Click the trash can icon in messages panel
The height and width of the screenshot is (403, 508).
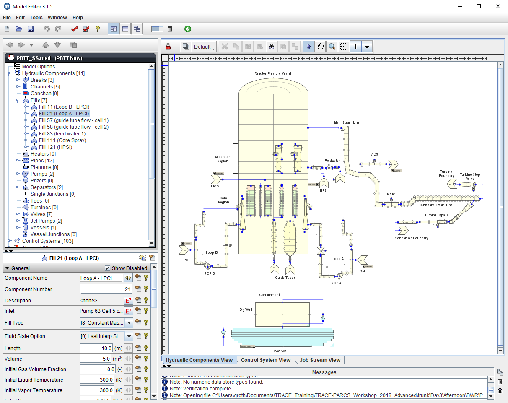[500, 381]
